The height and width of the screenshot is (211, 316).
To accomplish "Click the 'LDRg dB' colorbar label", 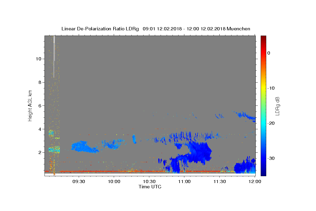I will (x=277, y=106).
